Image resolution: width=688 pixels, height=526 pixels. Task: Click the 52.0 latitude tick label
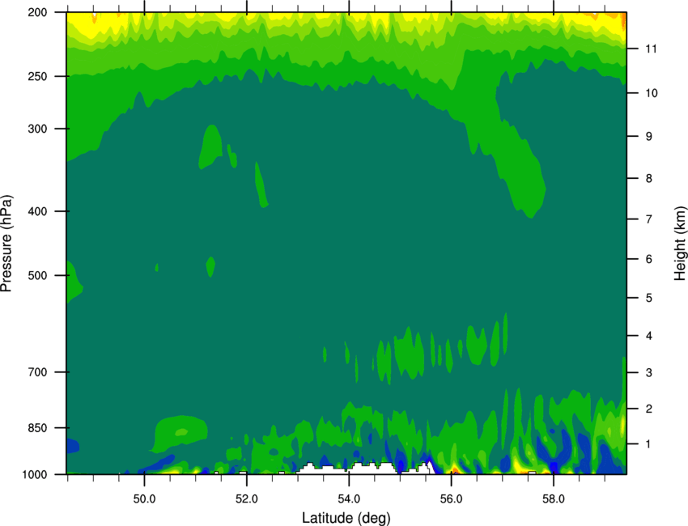point(247,499)
